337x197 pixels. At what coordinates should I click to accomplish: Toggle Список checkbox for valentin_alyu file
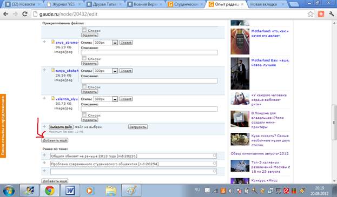tap(84, 114)
